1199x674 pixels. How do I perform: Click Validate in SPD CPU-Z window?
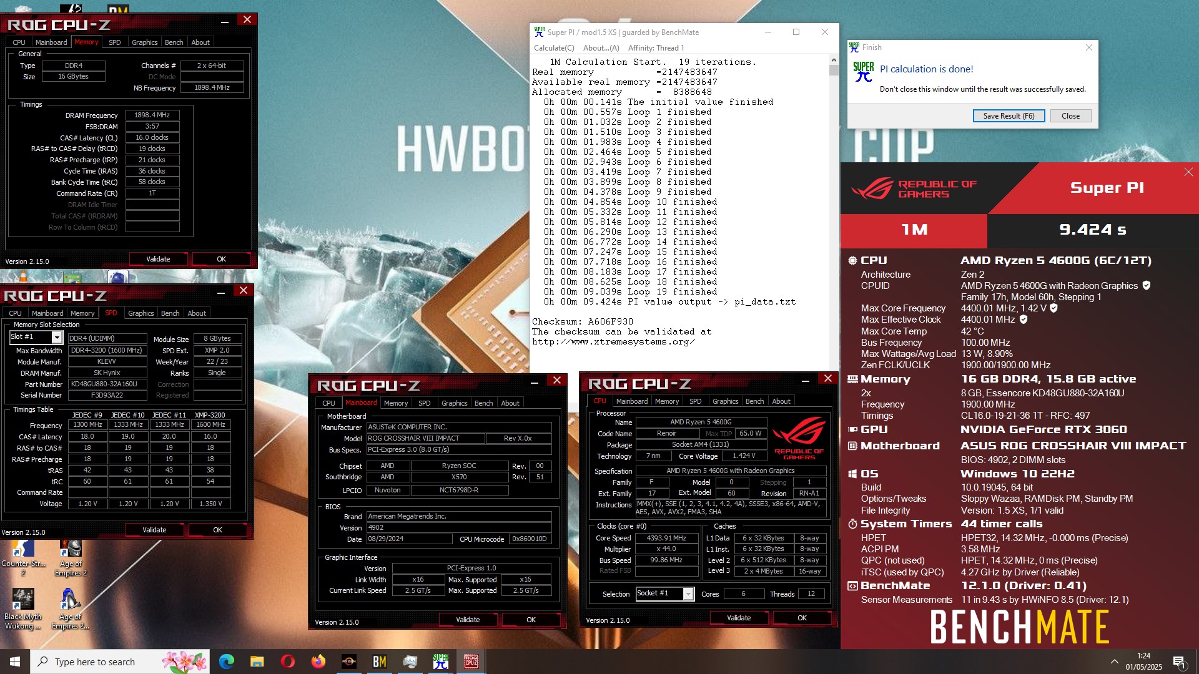point(154,530)
